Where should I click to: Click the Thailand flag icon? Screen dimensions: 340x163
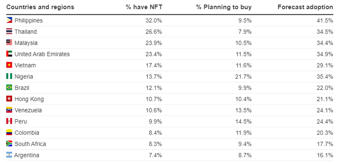(x=9, y=31)
